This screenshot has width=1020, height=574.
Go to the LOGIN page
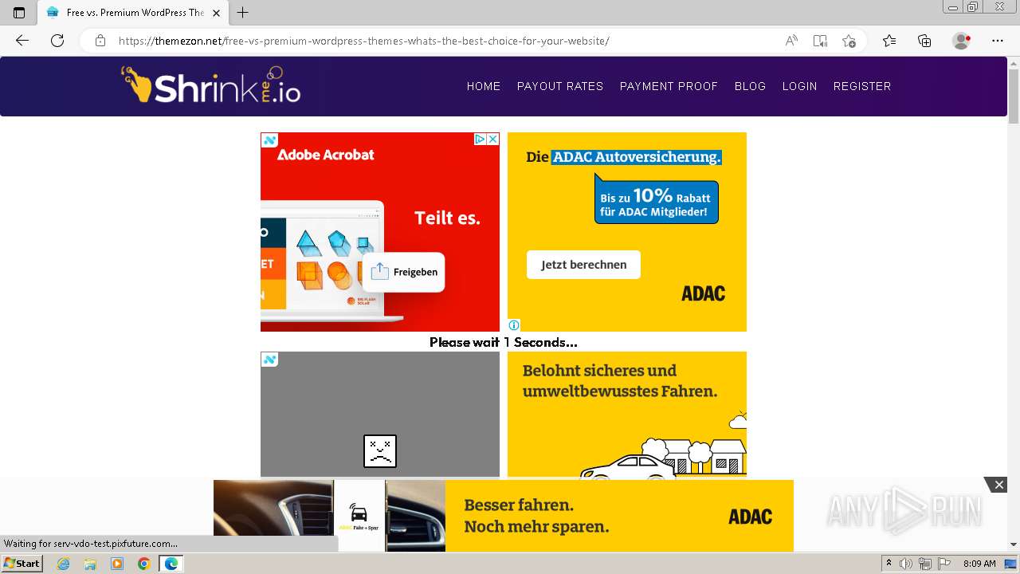pos(799,86)
